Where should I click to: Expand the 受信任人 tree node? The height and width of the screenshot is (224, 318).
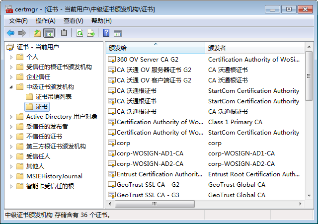(x=11, y=156)
